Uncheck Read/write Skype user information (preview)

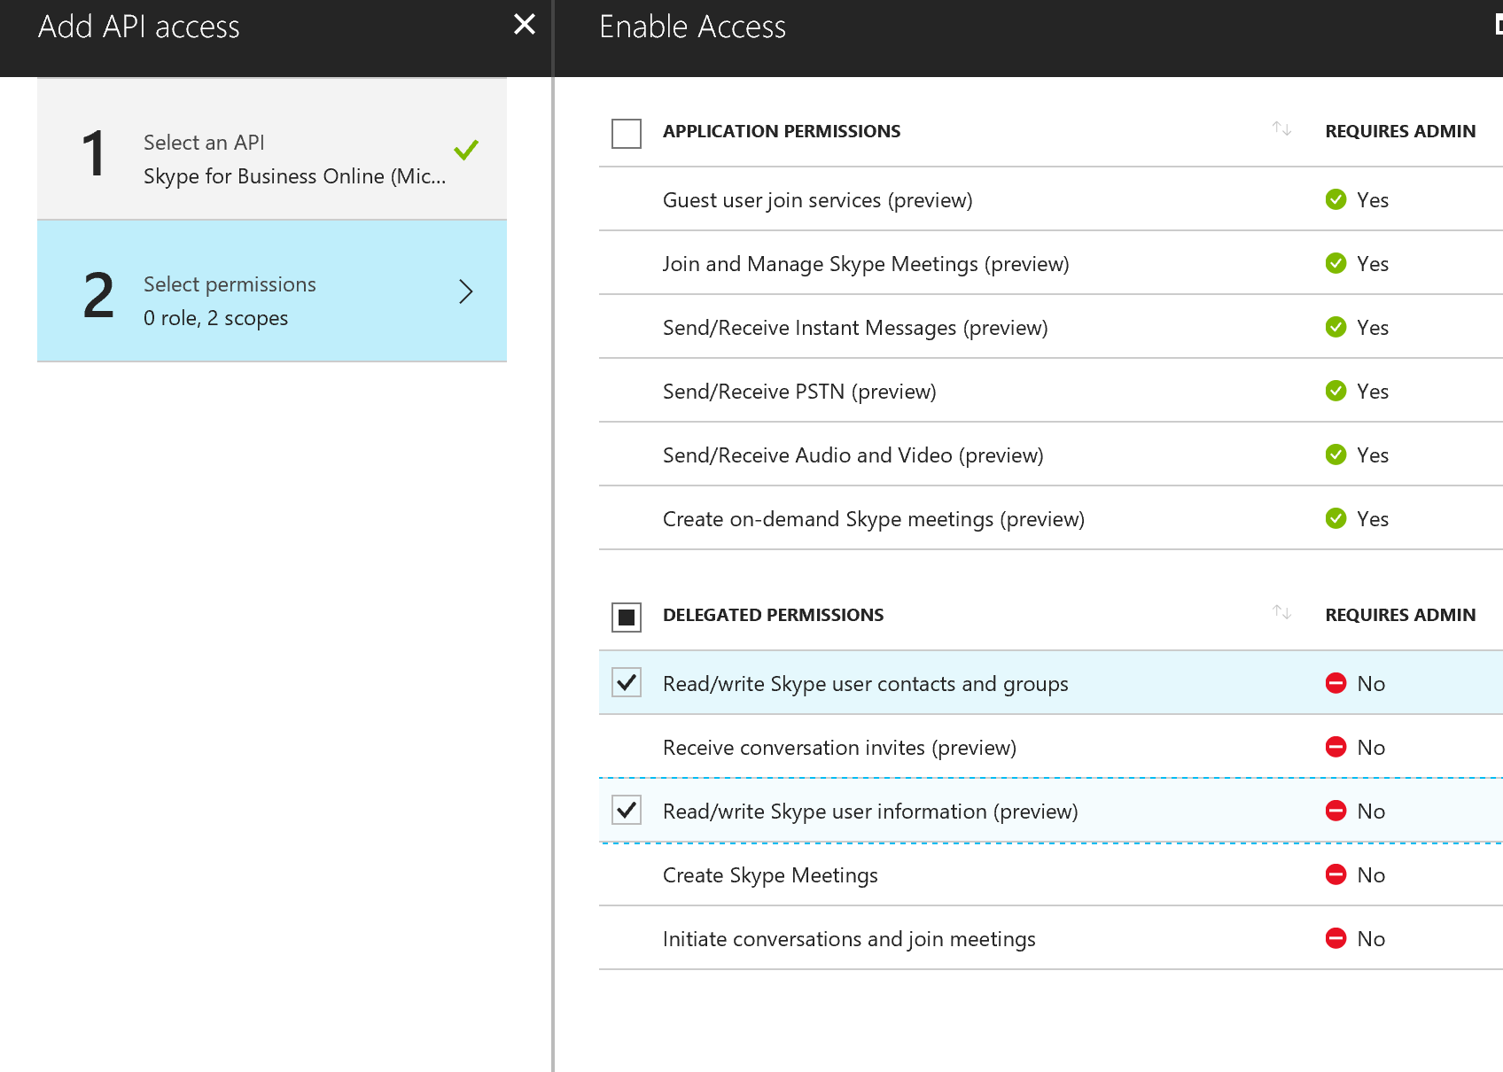coord(627,810)
